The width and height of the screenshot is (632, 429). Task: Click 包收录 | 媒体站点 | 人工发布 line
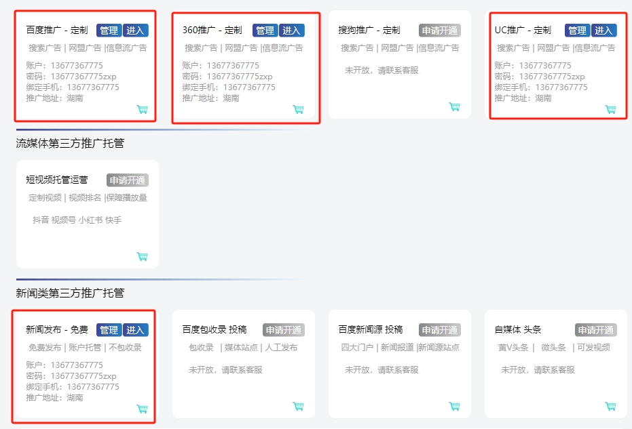click(243, 347)
